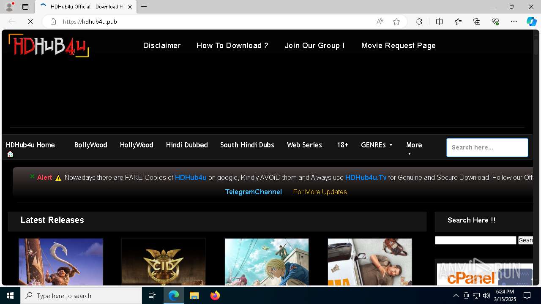Open the Windows Start menu
Image resolution: width=541 pixels, height=304 pixels.
click(10, 296)
